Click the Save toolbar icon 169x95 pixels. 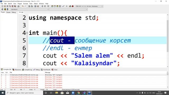point(7,6)
